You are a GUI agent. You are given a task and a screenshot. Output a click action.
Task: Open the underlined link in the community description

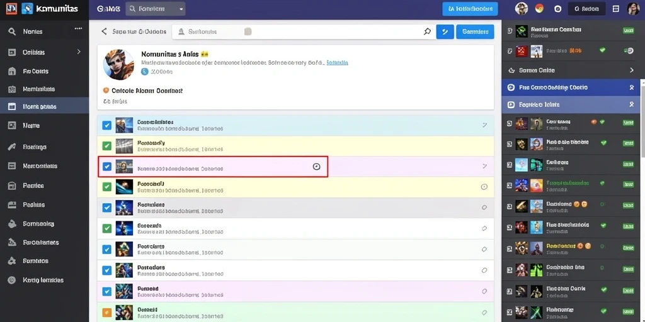point(338,63)
